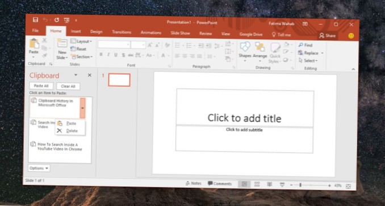Click Fit slide to window icon
Image resolution: width=385 pixels, height=206 pixels.
tap(348, 186)
